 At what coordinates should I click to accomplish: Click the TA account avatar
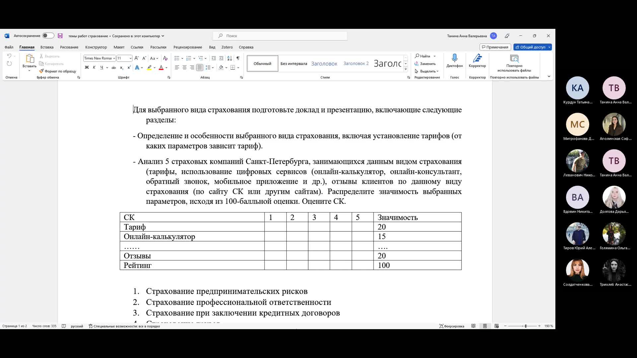click(493, 36)
